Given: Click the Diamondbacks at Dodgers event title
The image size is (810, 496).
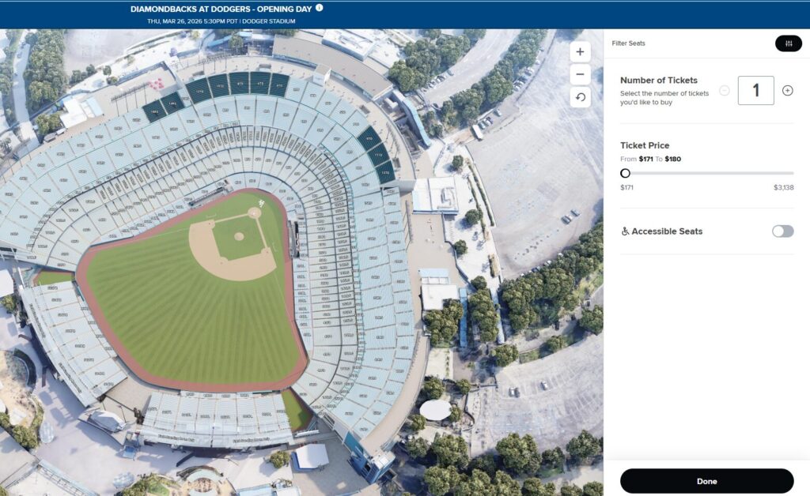Looking at the screenshot, I should click(x=221, y=9).
